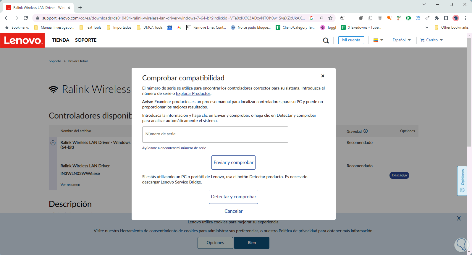Open the tab search dropdown
This screenshot has width=472, height=255.
pyautogui.click(x=424, y=4)
